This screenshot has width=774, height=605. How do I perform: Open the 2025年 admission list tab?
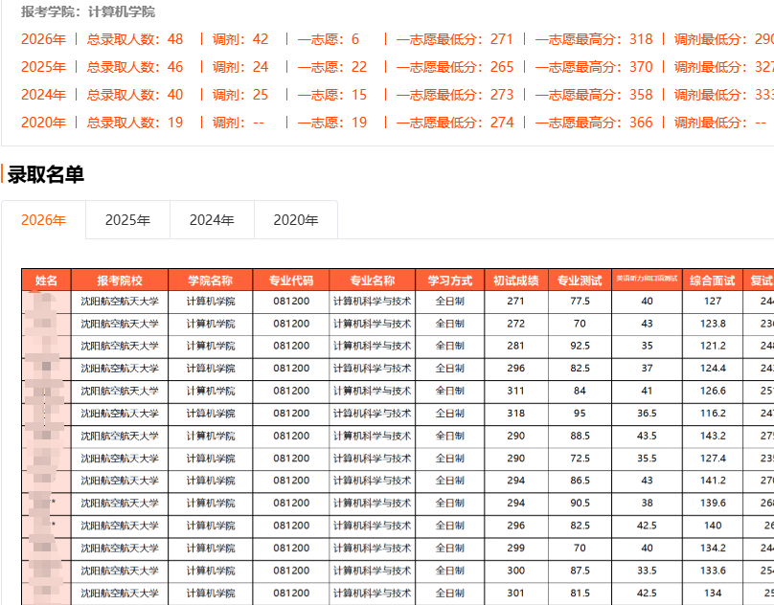point(127,219)
